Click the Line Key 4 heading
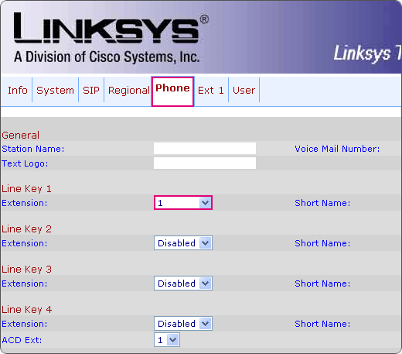This screenshot has width=402, height=354. [26, 310]
